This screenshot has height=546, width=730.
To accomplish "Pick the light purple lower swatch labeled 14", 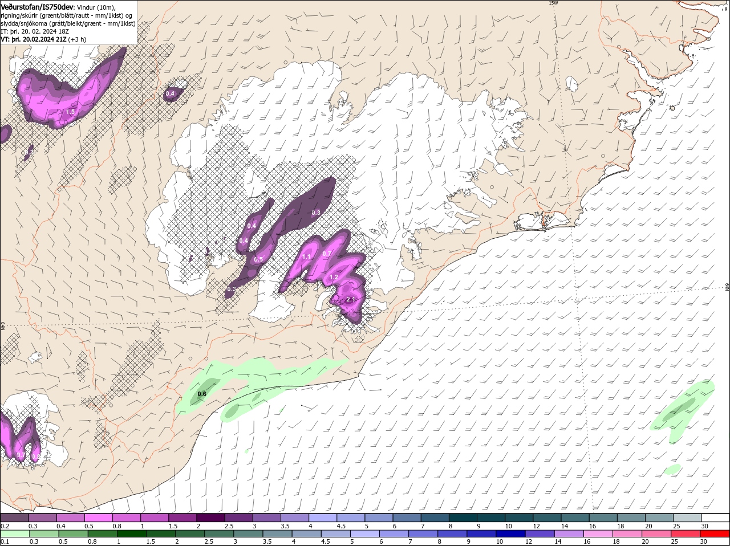I will point(570,533).
